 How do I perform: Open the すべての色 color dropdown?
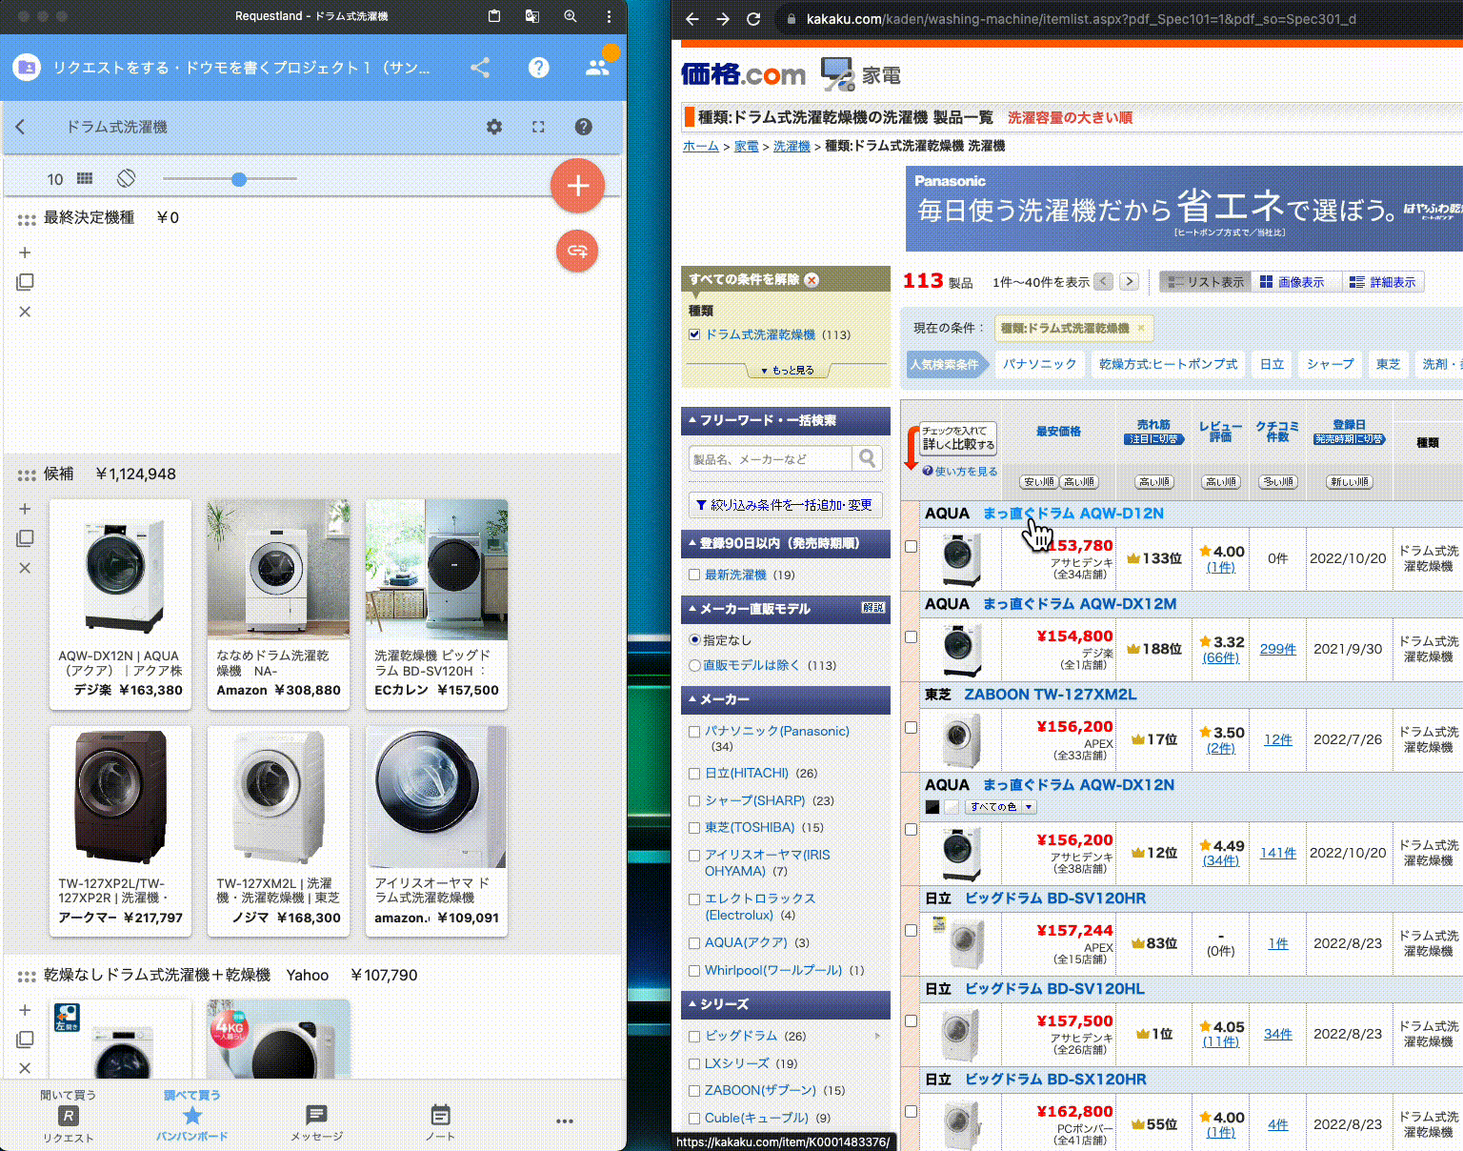(x=1000, y=807)
